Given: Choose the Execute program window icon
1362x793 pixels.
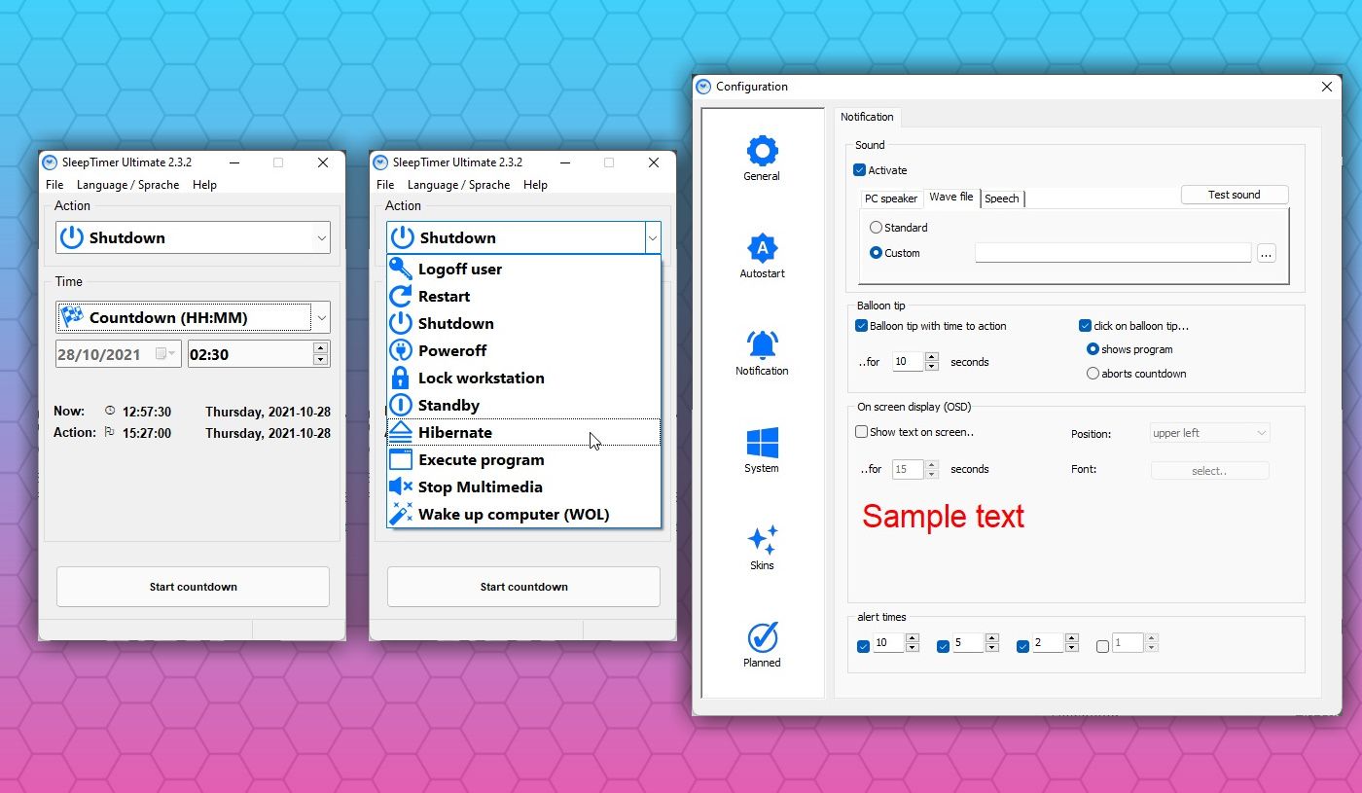Looking at the screenshot, I should (x=400, y=459).
